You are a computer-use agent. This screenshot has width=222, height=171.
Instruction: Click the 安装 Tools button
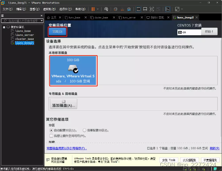click(x=169, y=160)
